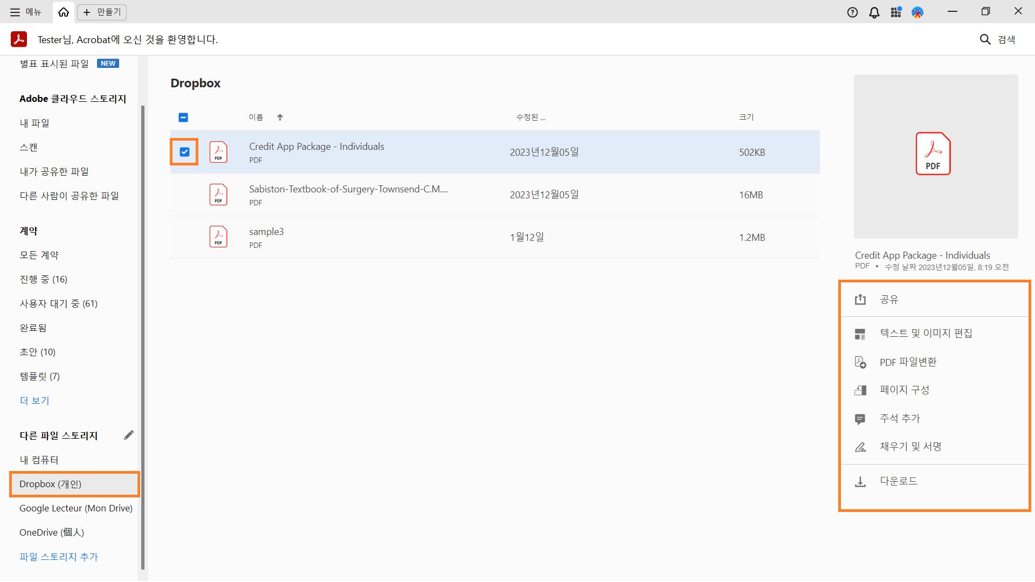Open 페이지 구성 page organize tool
Viewport: 1035px width, 582px height.
tap(904, 390)
